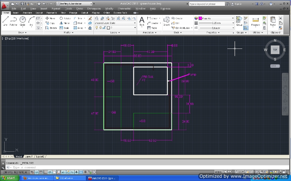
Task: Activate the Fillet command
Action: [x=78, y=23]
